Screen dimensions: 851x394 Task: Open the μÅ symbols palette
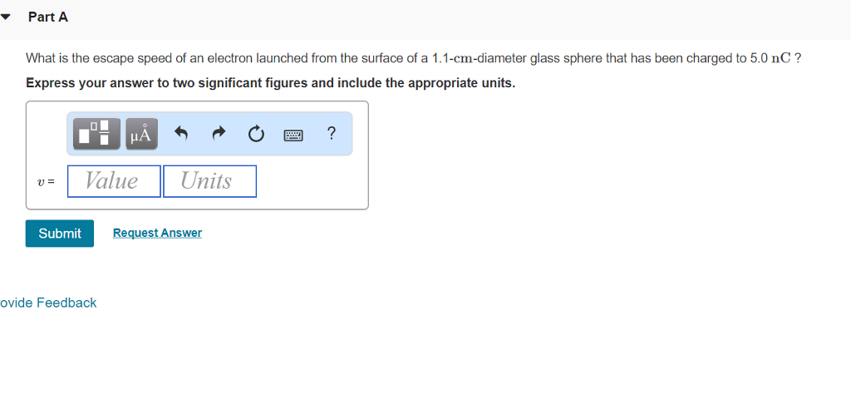140,133
